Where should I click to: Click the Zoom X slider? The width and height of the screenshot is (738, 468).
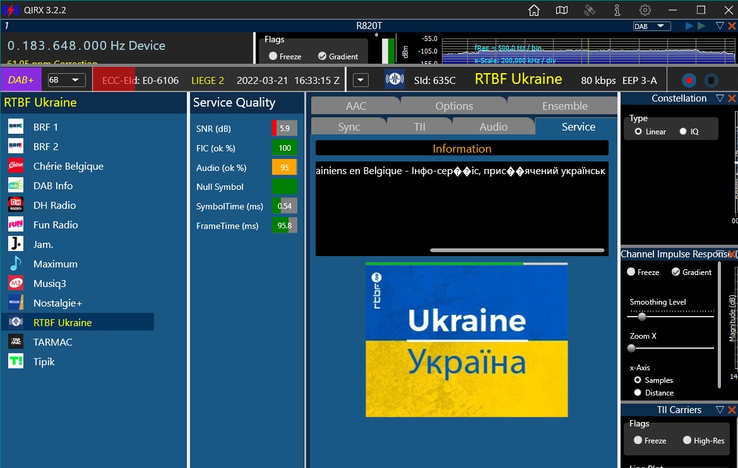tap(670, 348)
